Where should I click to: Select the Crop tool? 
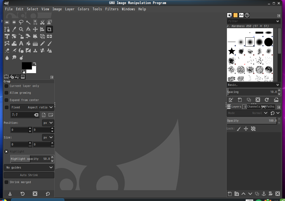tap(49, 29)
